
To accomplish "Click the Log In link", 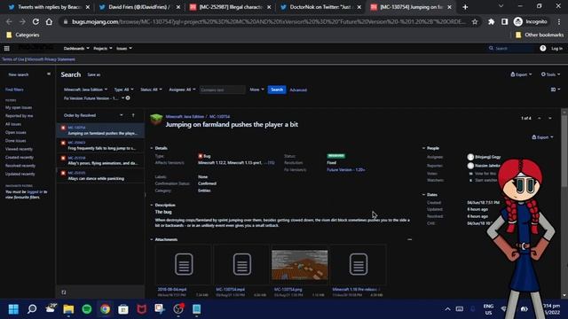I will (556, 48).
